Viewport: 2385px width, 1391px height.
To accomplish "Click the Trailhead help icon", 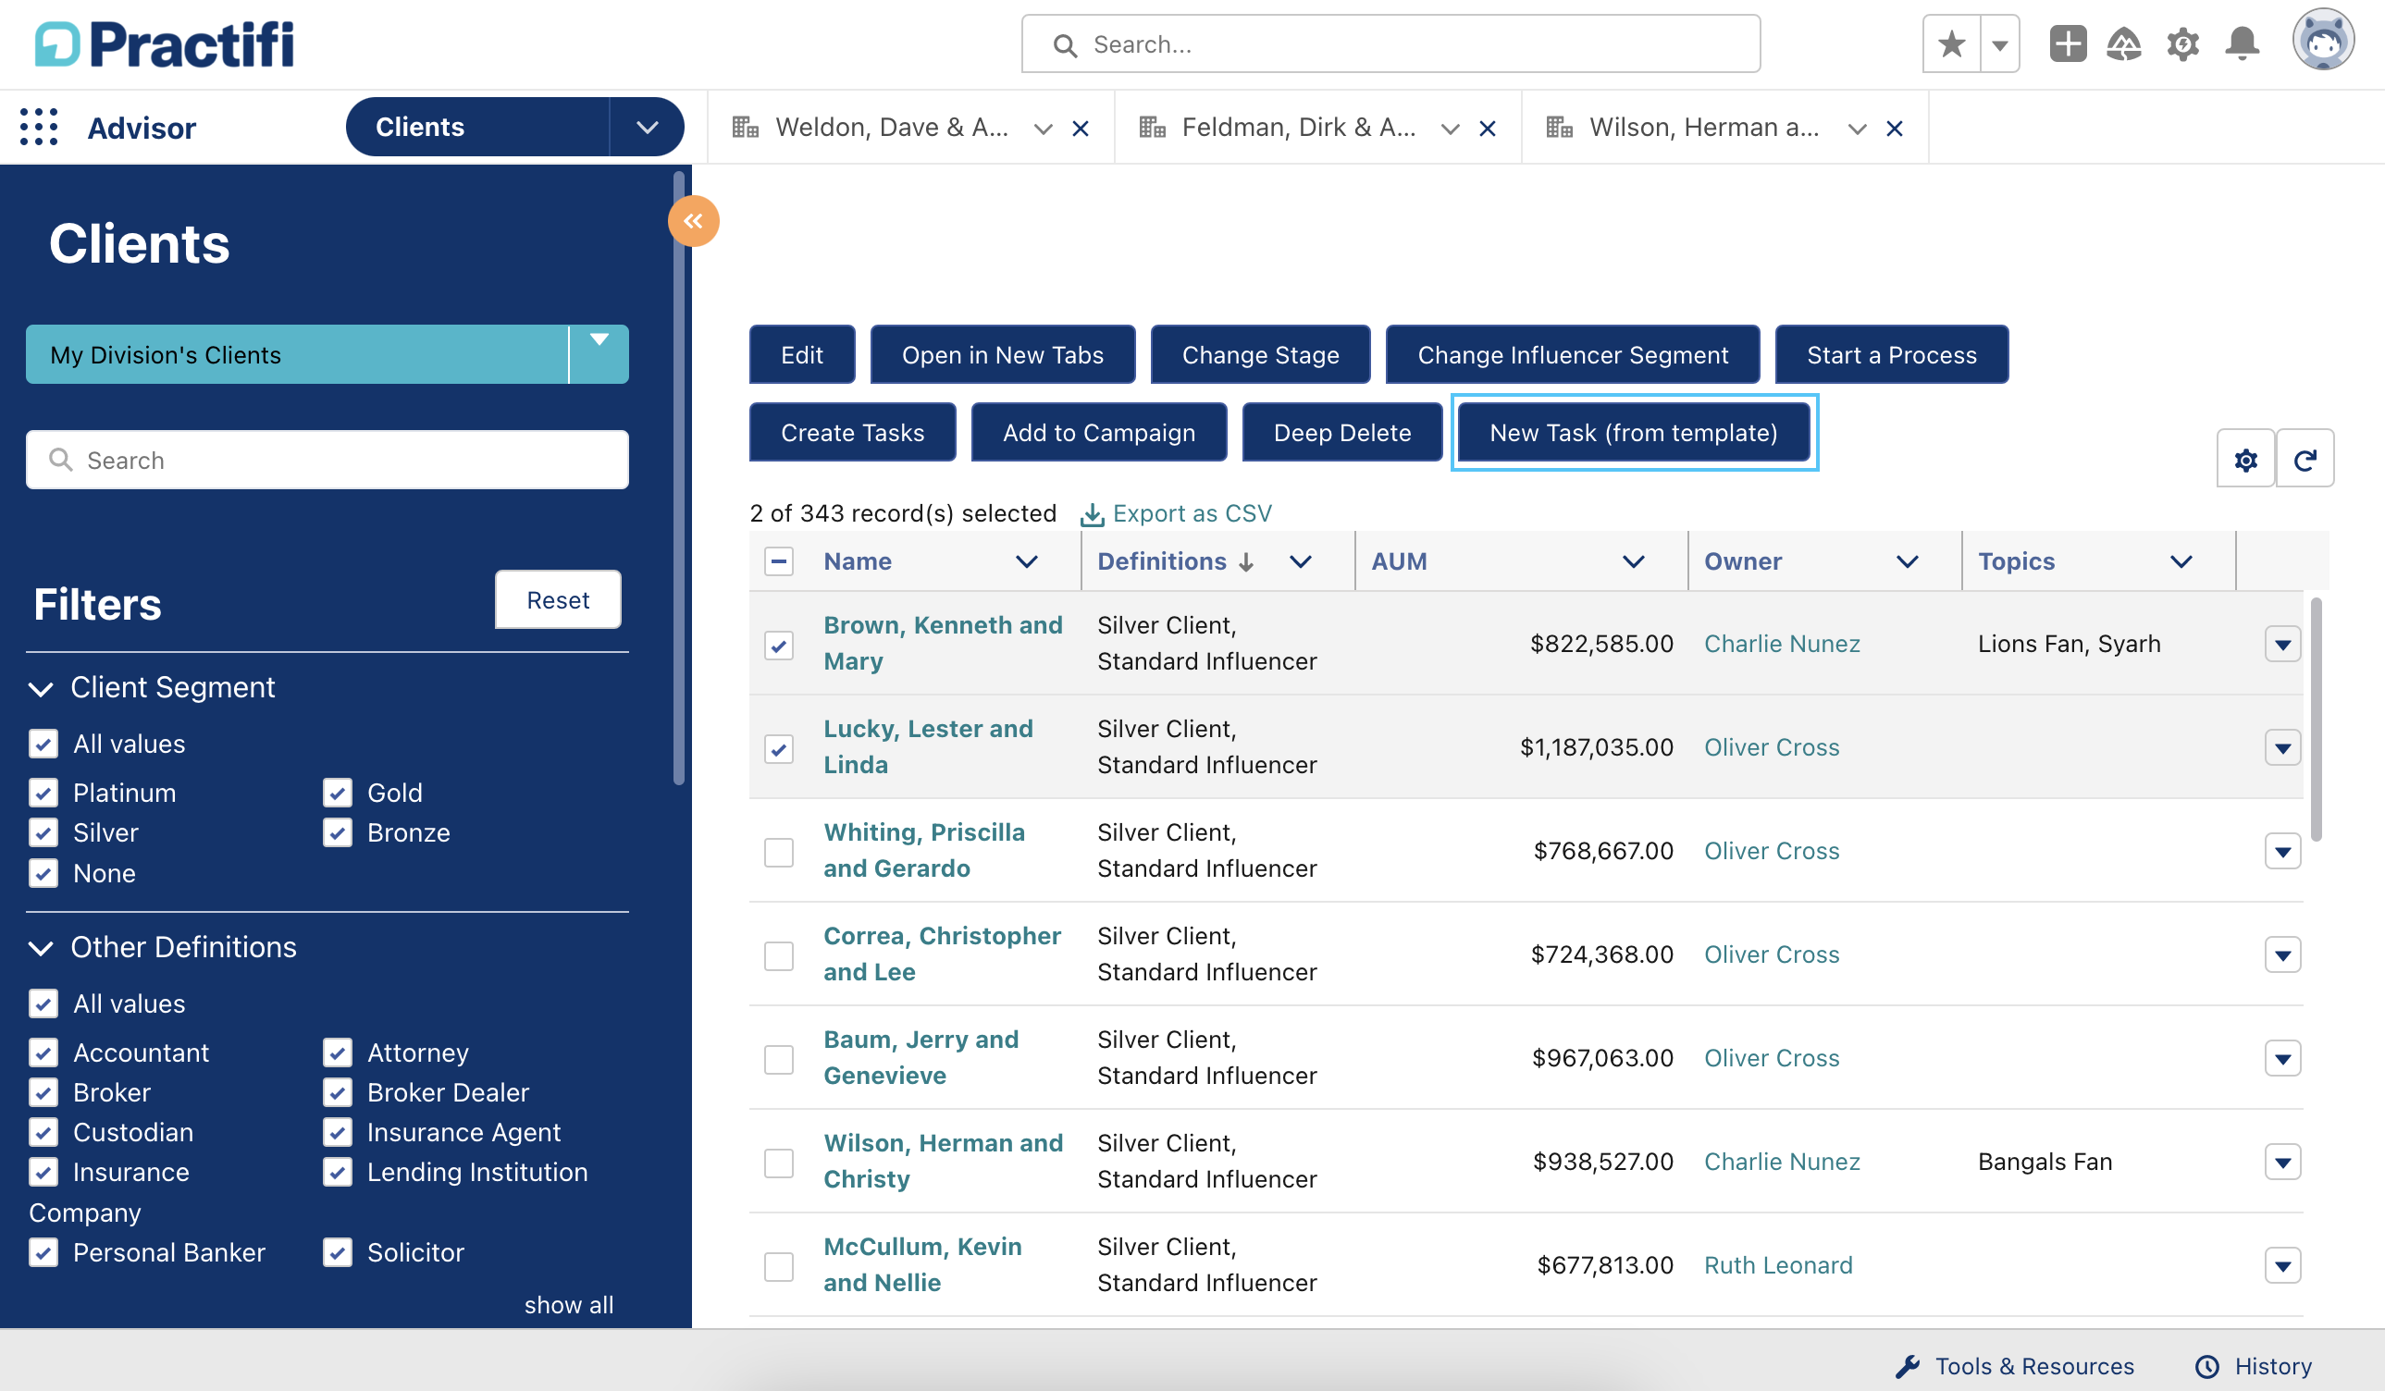I will [2125, 43].
